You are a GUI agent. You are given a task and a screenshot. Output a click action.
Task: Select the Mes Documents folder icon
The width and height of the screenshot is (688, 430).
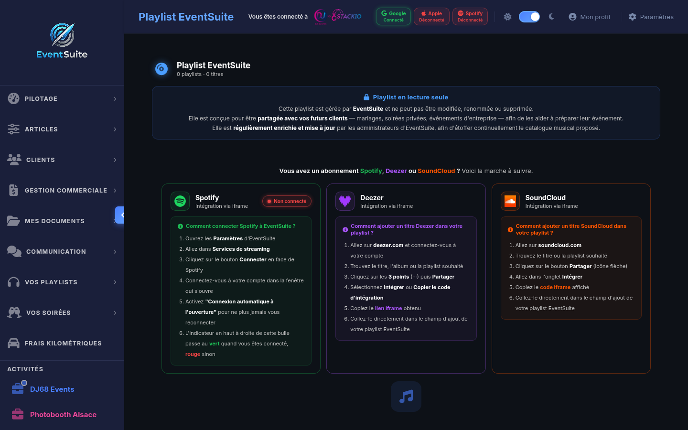[x=13, y=221]
